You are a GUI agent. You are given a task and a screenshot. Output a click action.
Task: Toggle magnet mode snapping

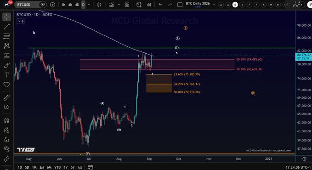pos(6,120)
